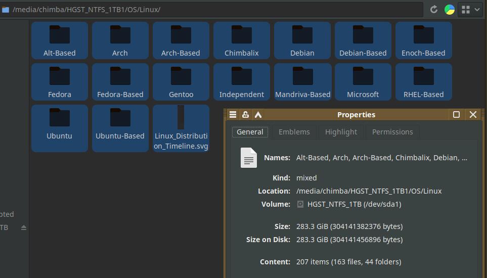
Task: Select the Linux_Distribution_Timeline.svg file
Action: 181,128
